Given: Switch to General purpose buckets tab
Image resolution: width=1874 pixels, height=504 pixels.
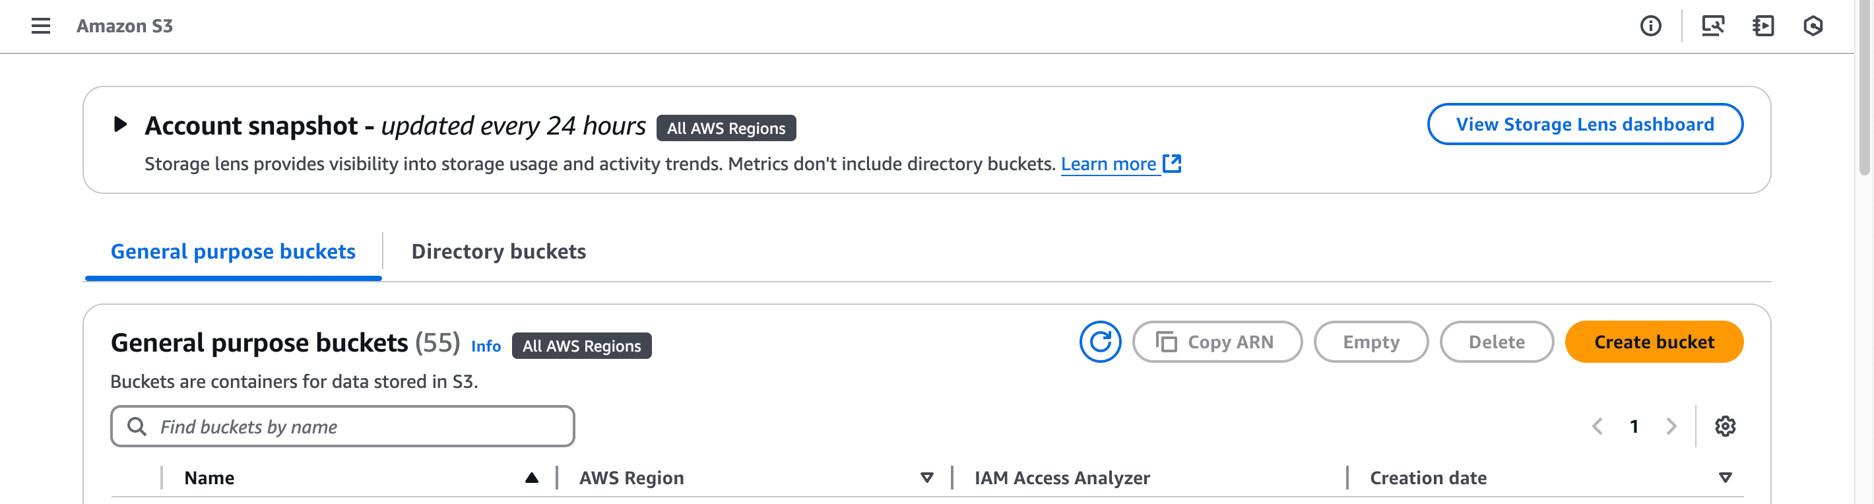Looking at the screenshot, I should tap(233, 251).
